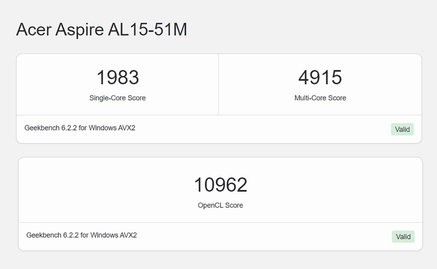Select the OpenCL benchmark result card

point(218,203)
